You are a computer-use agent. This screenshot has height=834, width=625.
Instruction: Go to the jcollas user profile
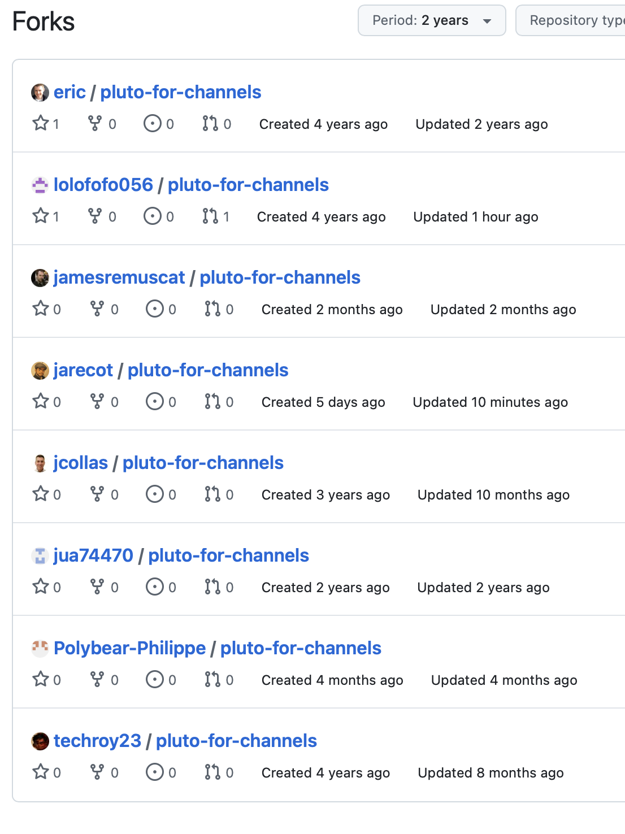tap(80, 463)
